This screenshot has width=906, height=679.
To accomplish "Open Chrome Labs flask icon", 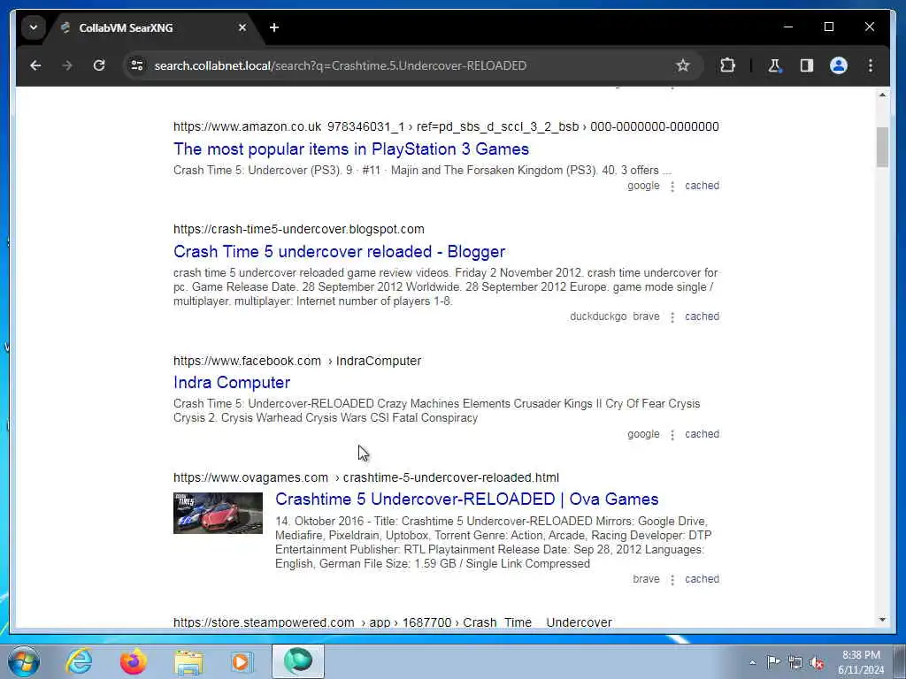I will tap(774, 65).
